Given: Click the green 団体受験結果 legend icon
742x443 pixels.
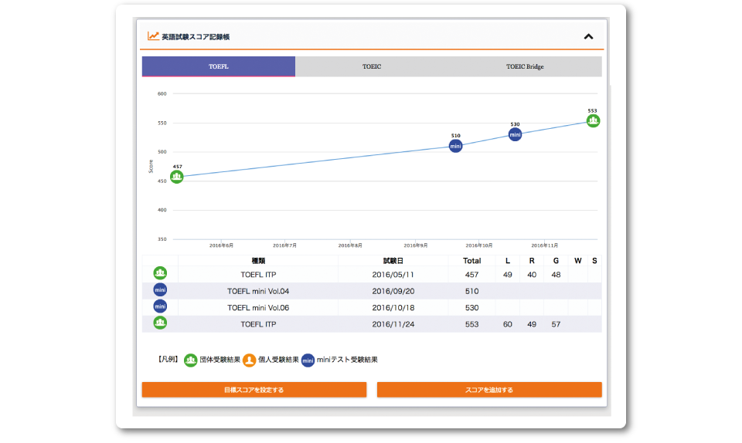Looking at the screenshot, I should point(190,360).
